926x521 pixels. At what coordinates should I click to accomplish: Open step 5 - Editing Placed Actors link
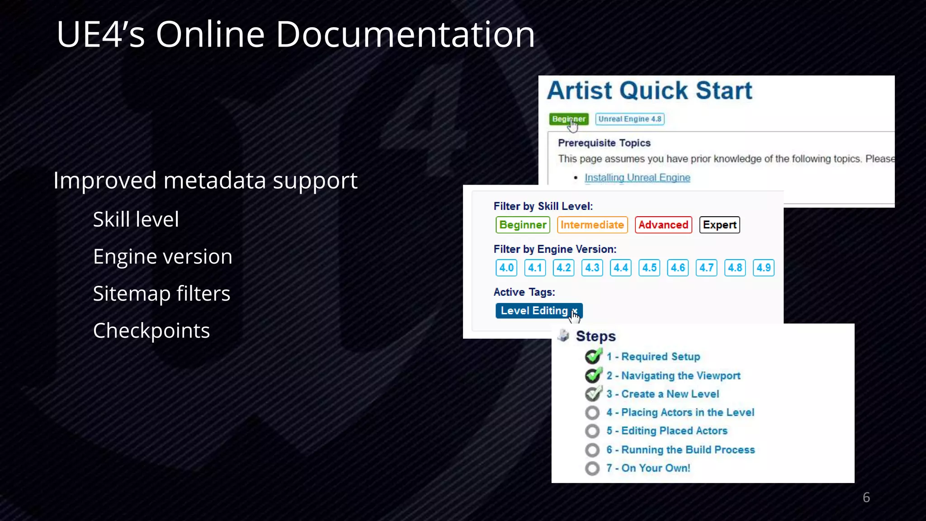[x=667, y=431]
